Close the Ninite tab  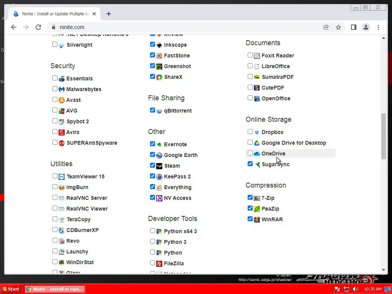pos(94,14)
